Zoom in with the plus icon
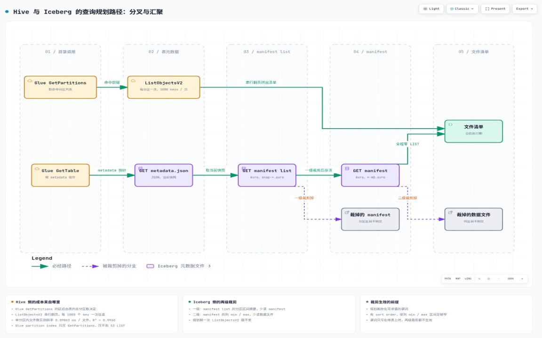The width and height of the screenshot is (542, 338). pyautogui.click(x=522, y=279)
